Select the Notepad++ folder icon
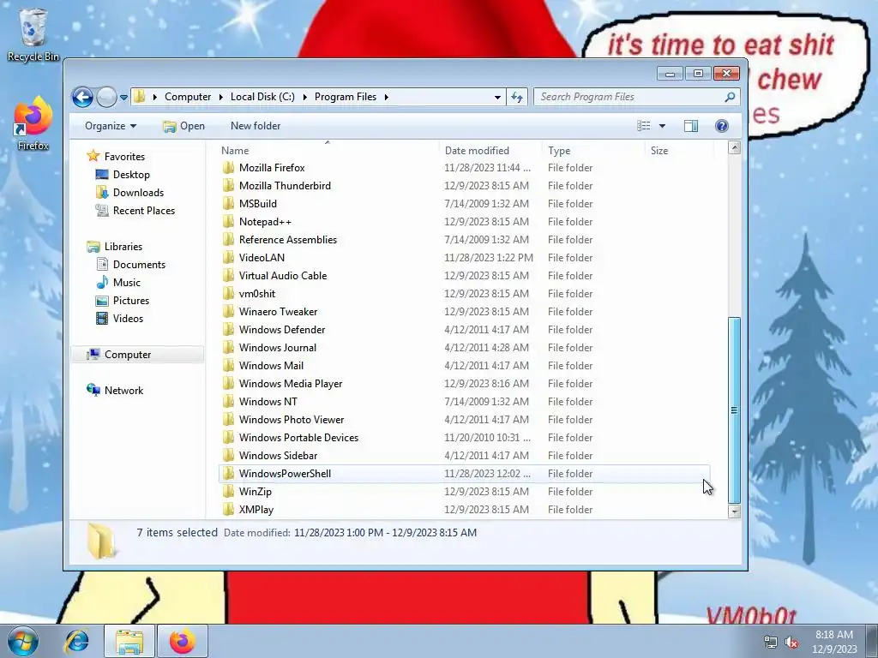Screen dimensions: 878x658 228,222
